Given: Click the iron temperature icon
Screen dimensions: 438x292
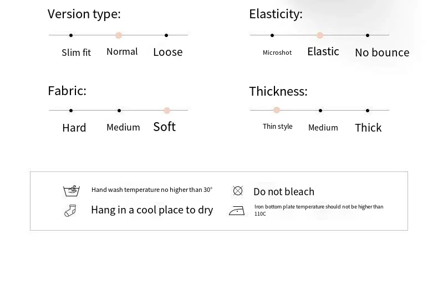Looking at the screenshot, I should pyautogui.click(x=237, y=211).
